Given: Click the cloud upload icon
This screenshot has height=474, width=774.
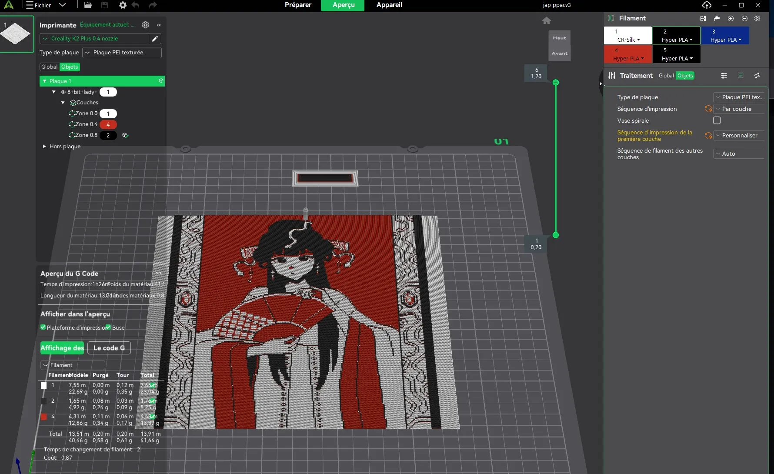Looking at the screenshot, I should (x=707, y=5).
